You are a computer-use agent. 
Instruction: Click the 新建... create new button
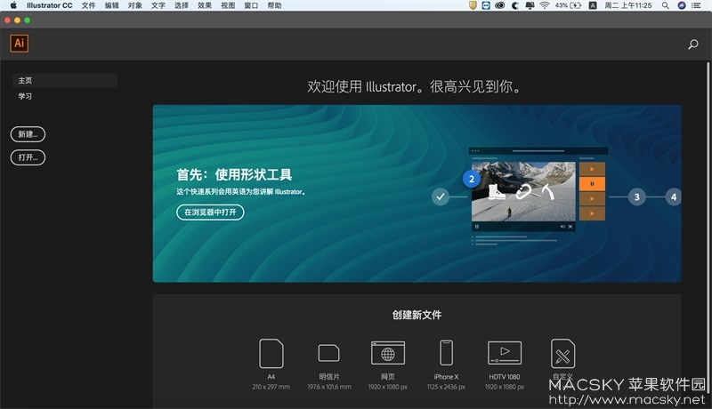click(x=28, y=134)
